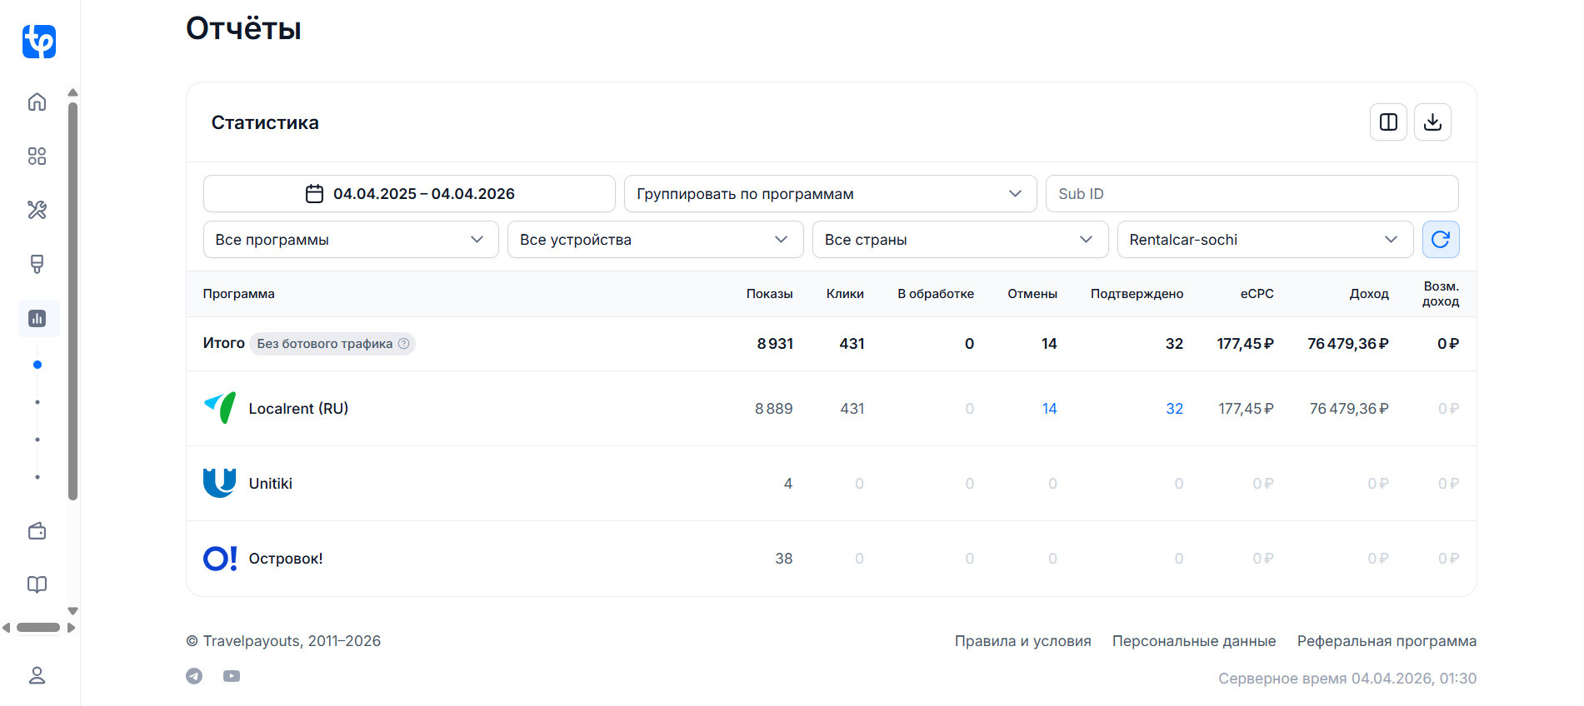Open the 'Все устройства' dropdown
Screen dimensions: 1584x706
tap(654, 240)
